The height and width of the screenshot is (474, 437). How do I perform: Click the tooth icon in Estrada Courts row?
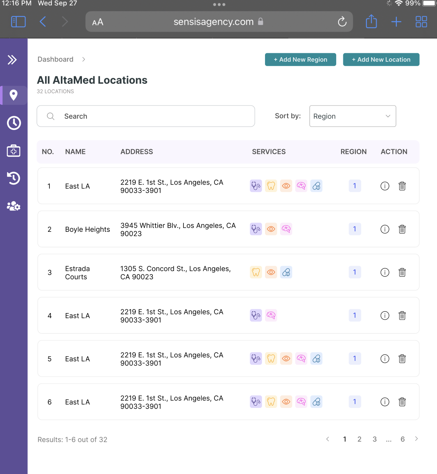tap(256, 272)
